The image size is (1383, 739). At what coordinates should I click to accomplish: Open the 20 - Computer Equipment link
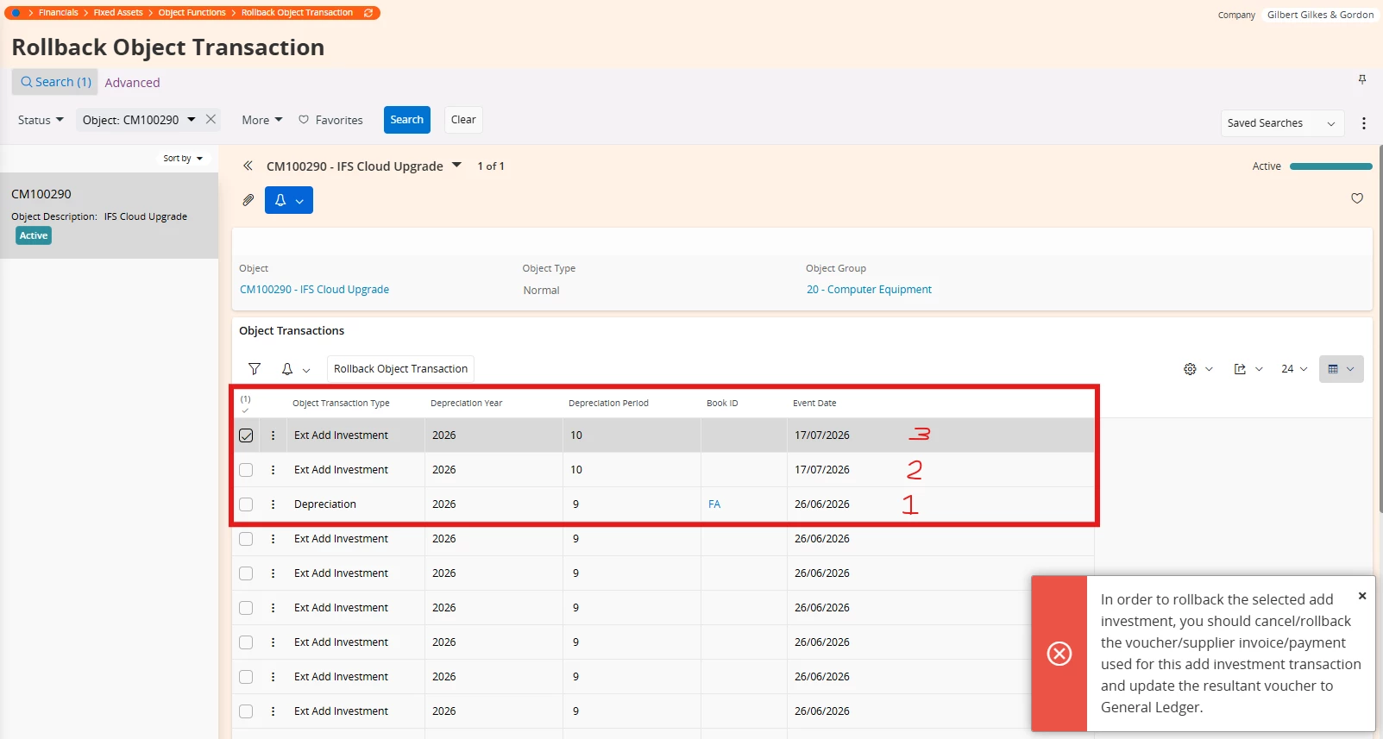[x=869, y=290]
